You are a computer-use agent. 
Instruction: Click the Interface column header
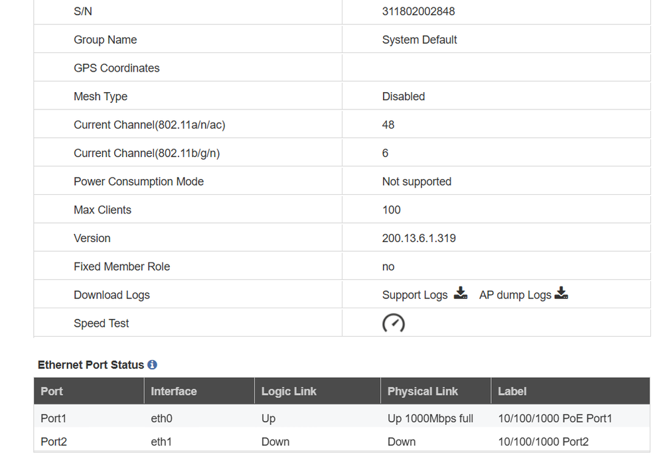[174, 391]
